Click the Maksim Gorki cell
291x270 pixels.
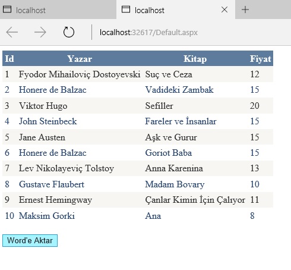pyautogui.click(x=47, y=216)
